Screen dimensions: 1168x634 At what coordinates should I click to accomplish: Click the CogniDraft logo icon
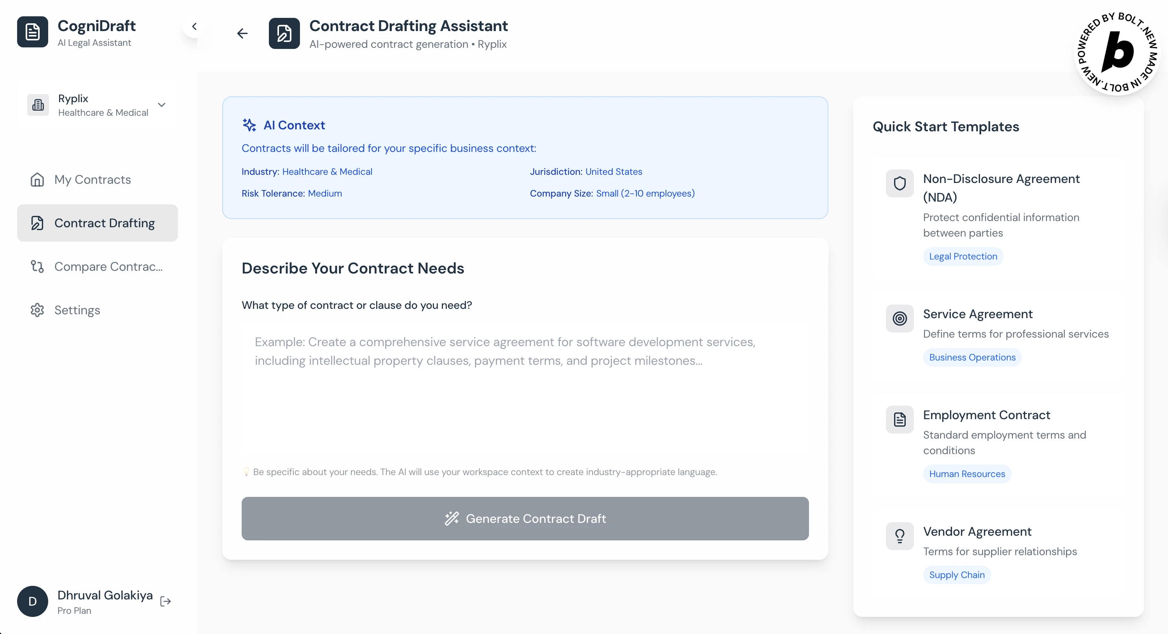click(x=32, y=32)
